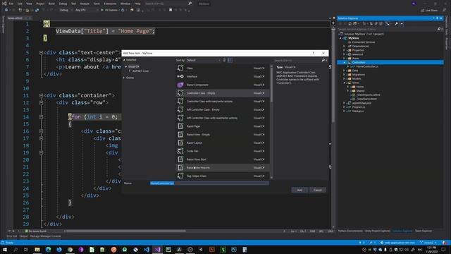Choose the Razor Page template
The width and height of the screenshot is (451, 254).
(223, 126)
